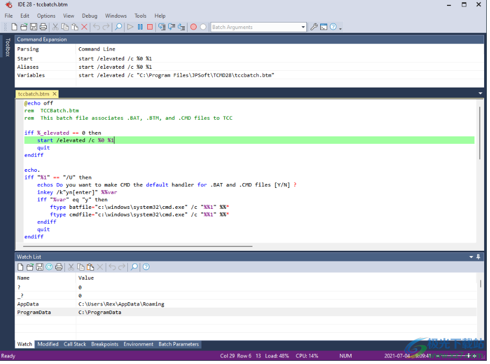Select the tccbatch.btm editor tab

pyautogui.click(x=33, y=94)
